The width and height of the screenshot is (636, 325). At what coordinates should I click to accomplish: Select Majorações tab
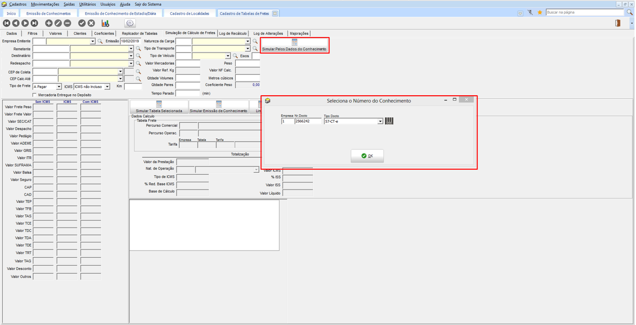(x=299, y=34)
